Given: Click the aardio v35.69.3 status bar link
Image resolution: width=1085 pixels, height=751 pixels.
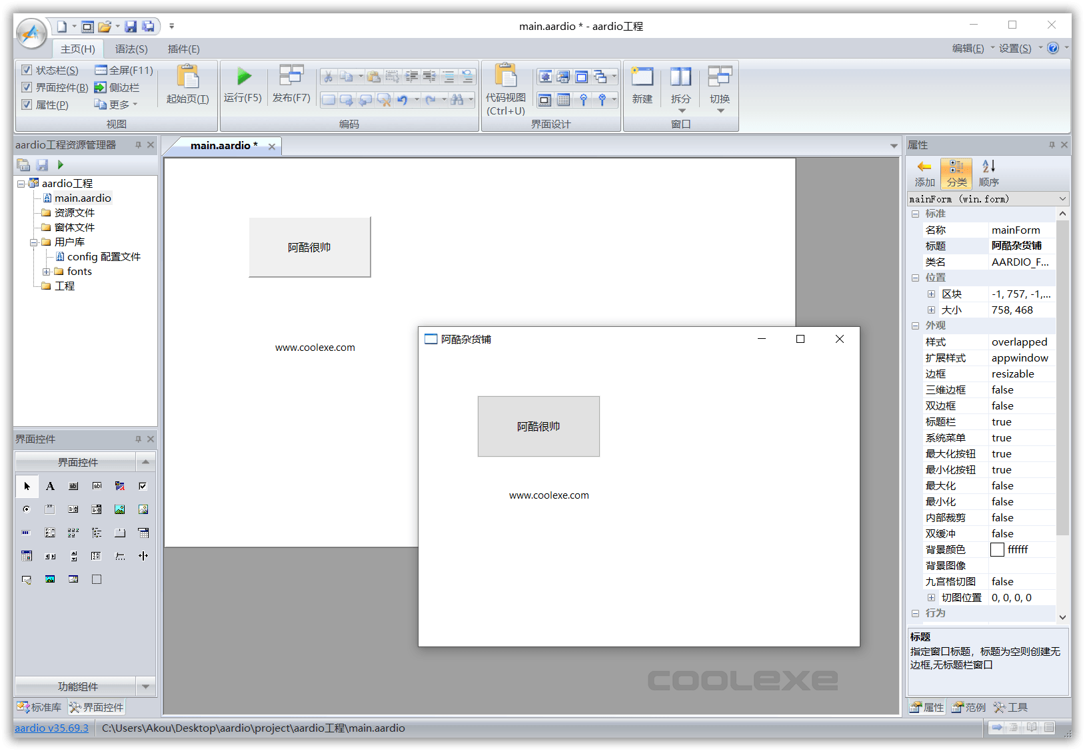Looking at the screenshot, I should click(x=51, y=728).
